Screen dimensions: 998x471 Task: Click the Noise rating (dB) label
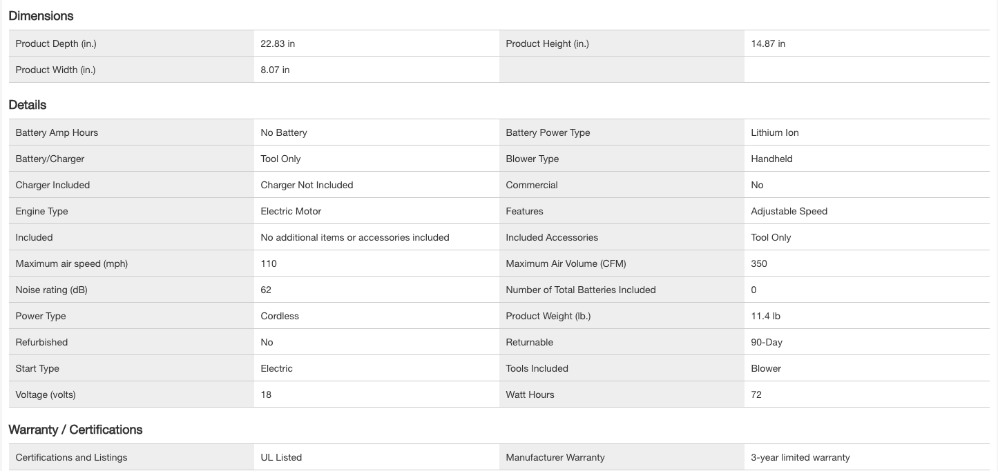coord(51,290)
